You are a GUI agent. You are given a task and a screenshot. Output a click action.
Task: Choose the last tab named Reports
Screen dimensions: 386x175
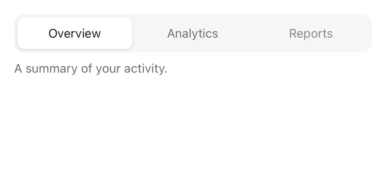point(311,33)
